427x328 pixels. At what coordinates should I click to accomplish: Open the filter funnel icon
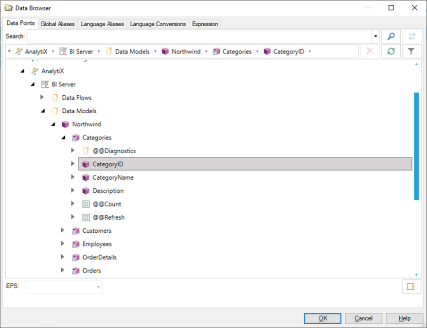(411, 52)
